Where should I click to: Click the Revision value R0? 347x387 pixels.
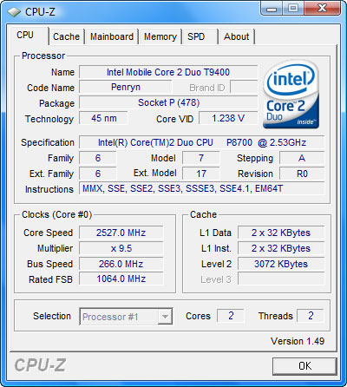click(302, 174)
